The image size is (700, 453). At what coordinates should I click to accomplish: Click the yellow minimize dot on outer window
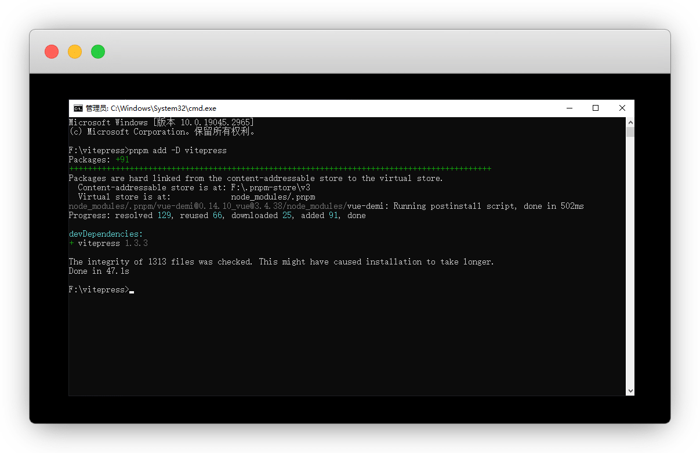[75, 52]
